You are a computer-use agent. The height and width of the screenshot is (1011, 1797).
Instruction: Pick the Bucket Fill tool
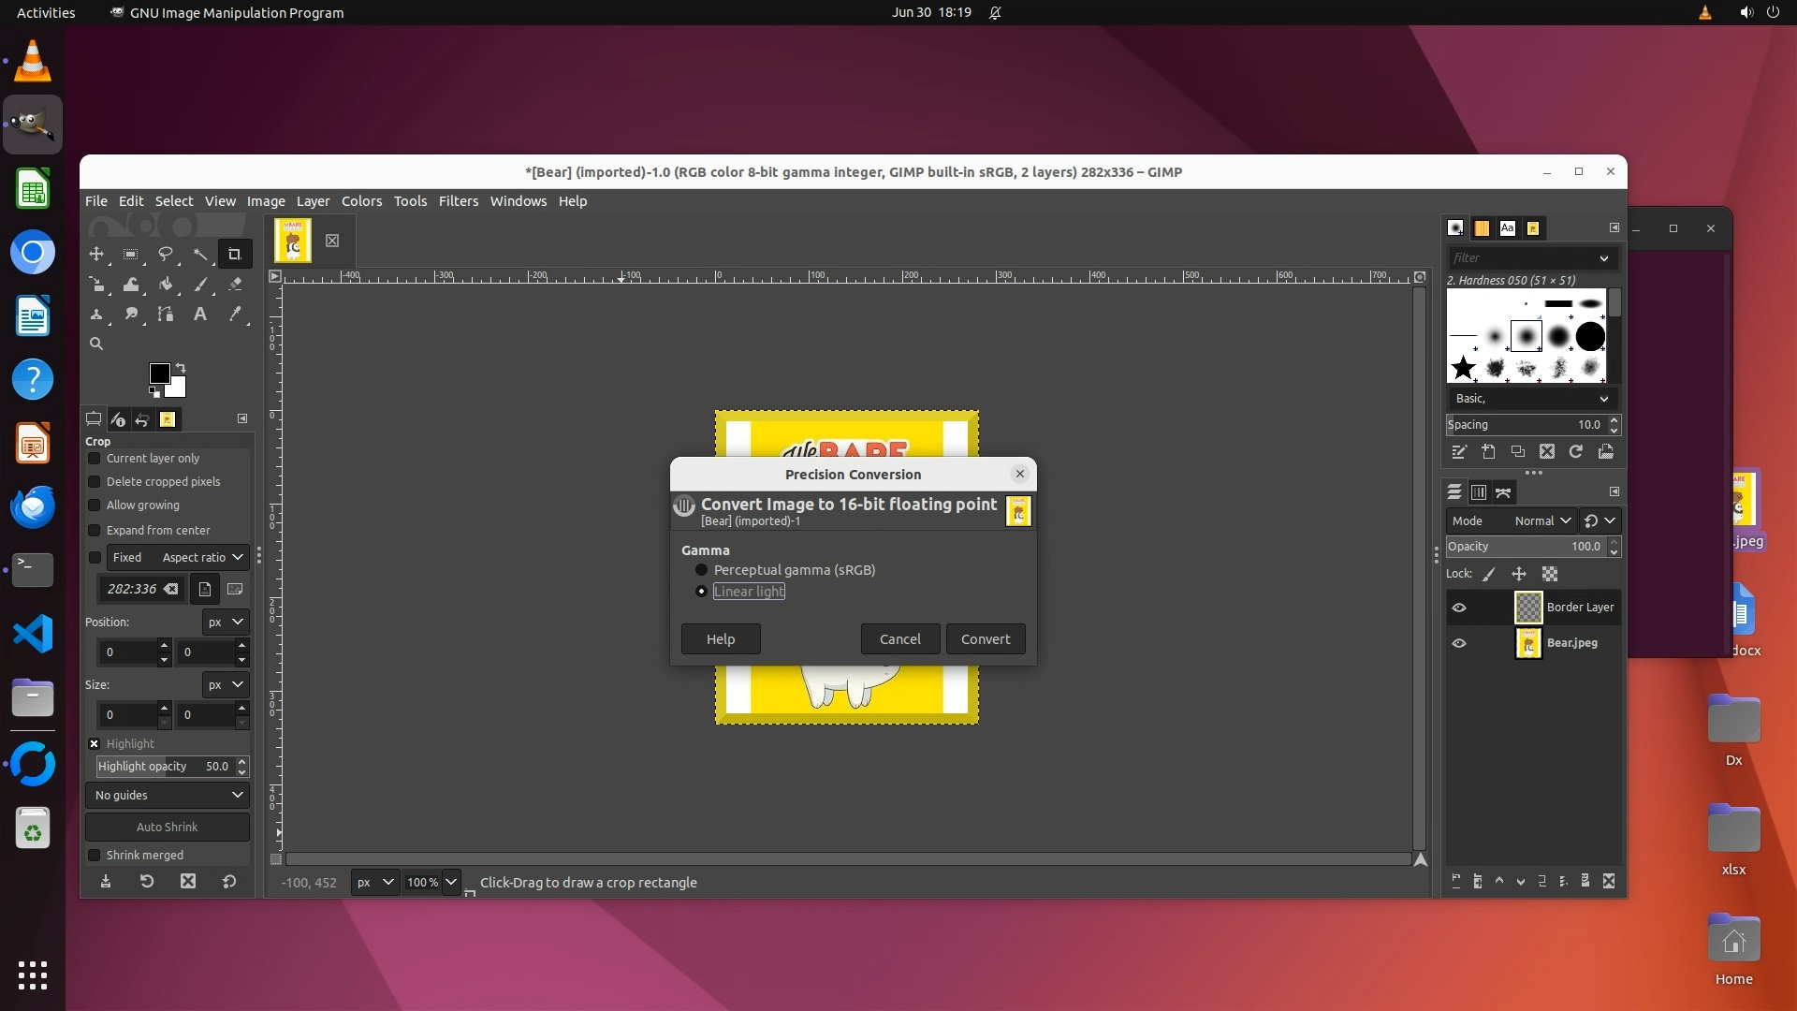166,285
